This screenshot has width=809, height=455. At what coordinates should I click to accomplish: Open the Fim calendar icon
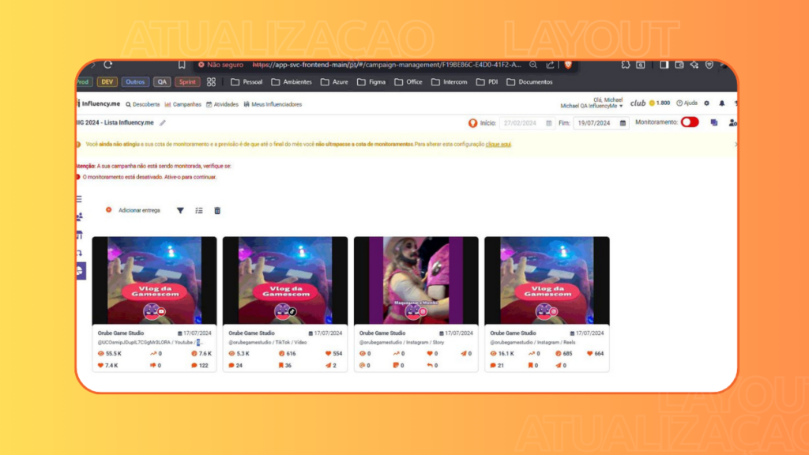[623, 123]
